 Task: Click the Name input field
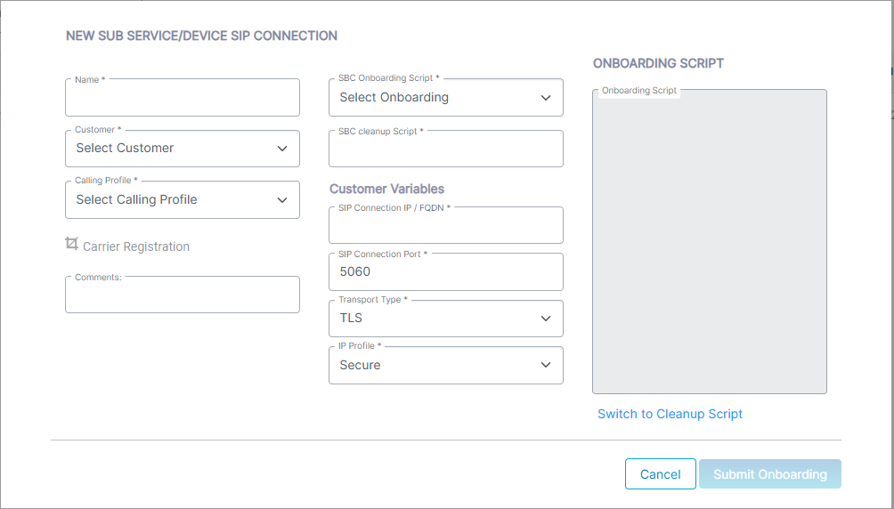pyautogui.click(x=183, y=98)
